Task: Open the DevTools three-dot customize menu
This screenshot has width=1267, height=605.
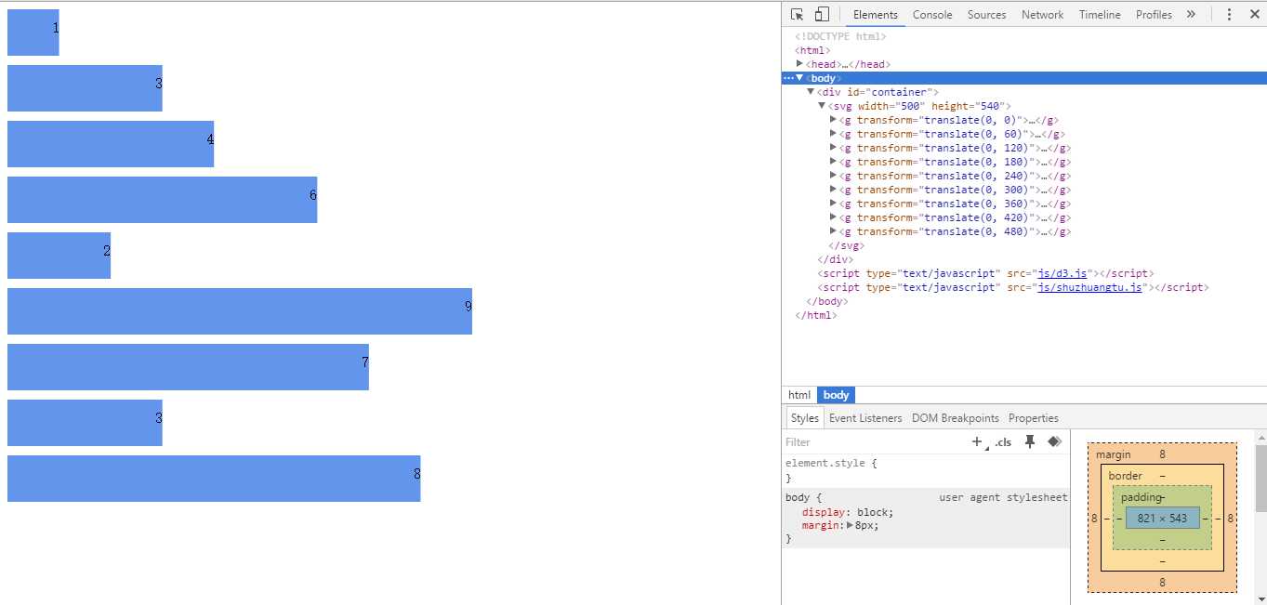Action: pos(1229,14)
